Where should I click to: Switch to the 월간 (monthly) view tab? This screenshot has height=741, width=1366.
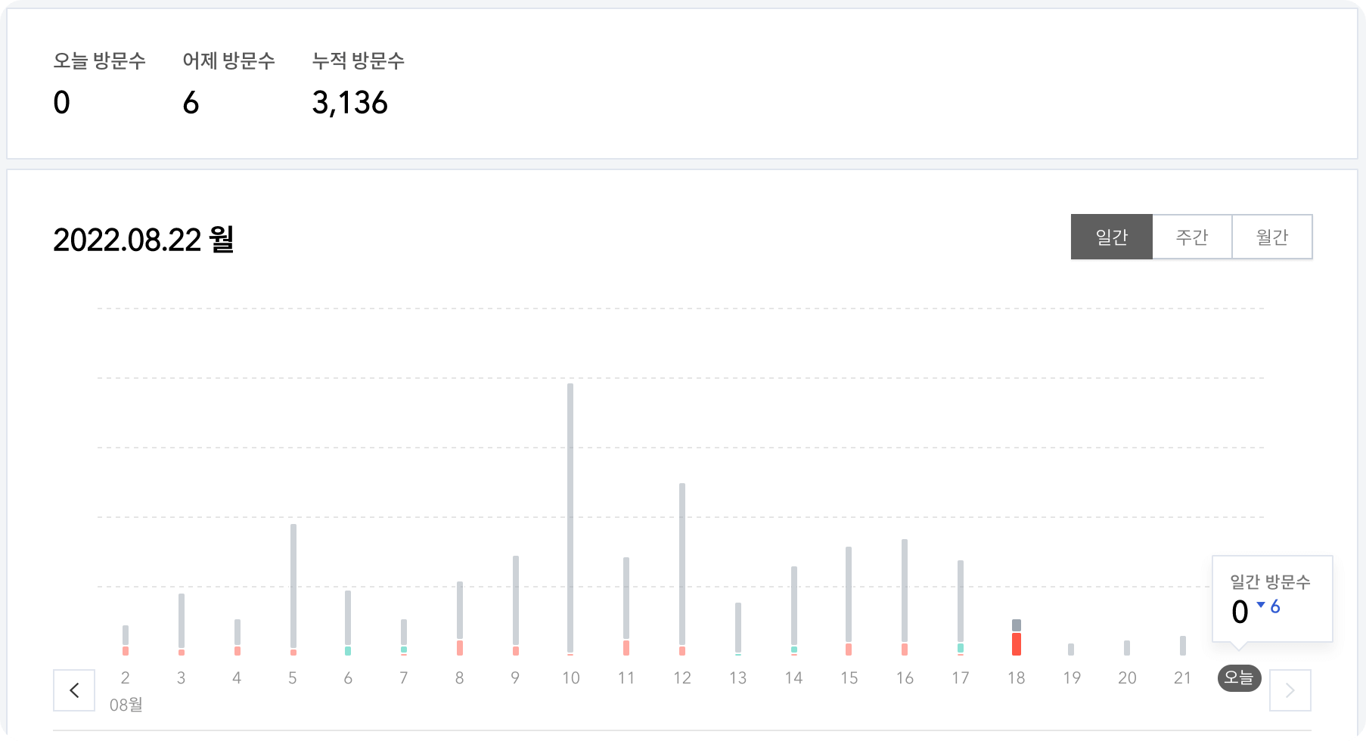tap(1273, 236)
